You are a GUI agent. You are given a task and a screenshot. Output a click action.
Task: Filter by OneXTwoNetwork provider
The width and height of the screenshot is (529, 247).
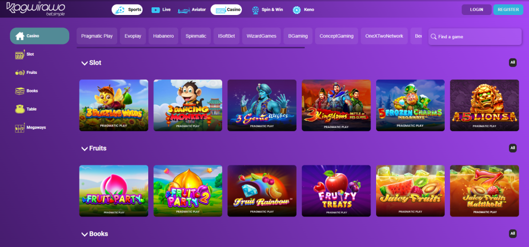pos(384,36)
